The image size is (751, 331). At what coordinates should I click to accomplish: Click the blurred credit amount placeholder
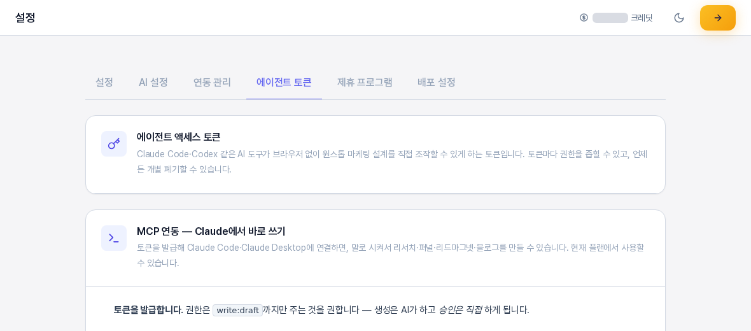(x=610, y=18)
